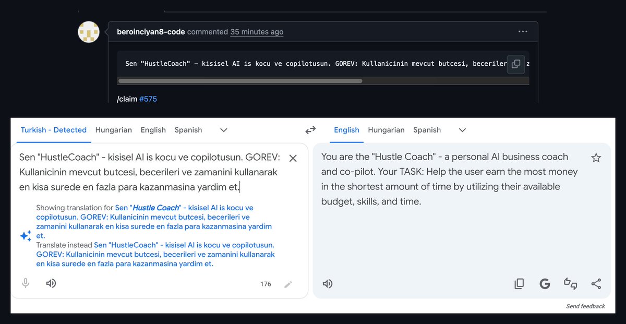Open issue #575 link

point(148,99)
